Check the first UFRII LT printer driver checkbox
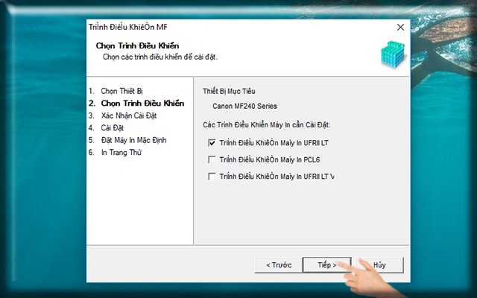Screen dimensions: 477x298 click(212, 142)
